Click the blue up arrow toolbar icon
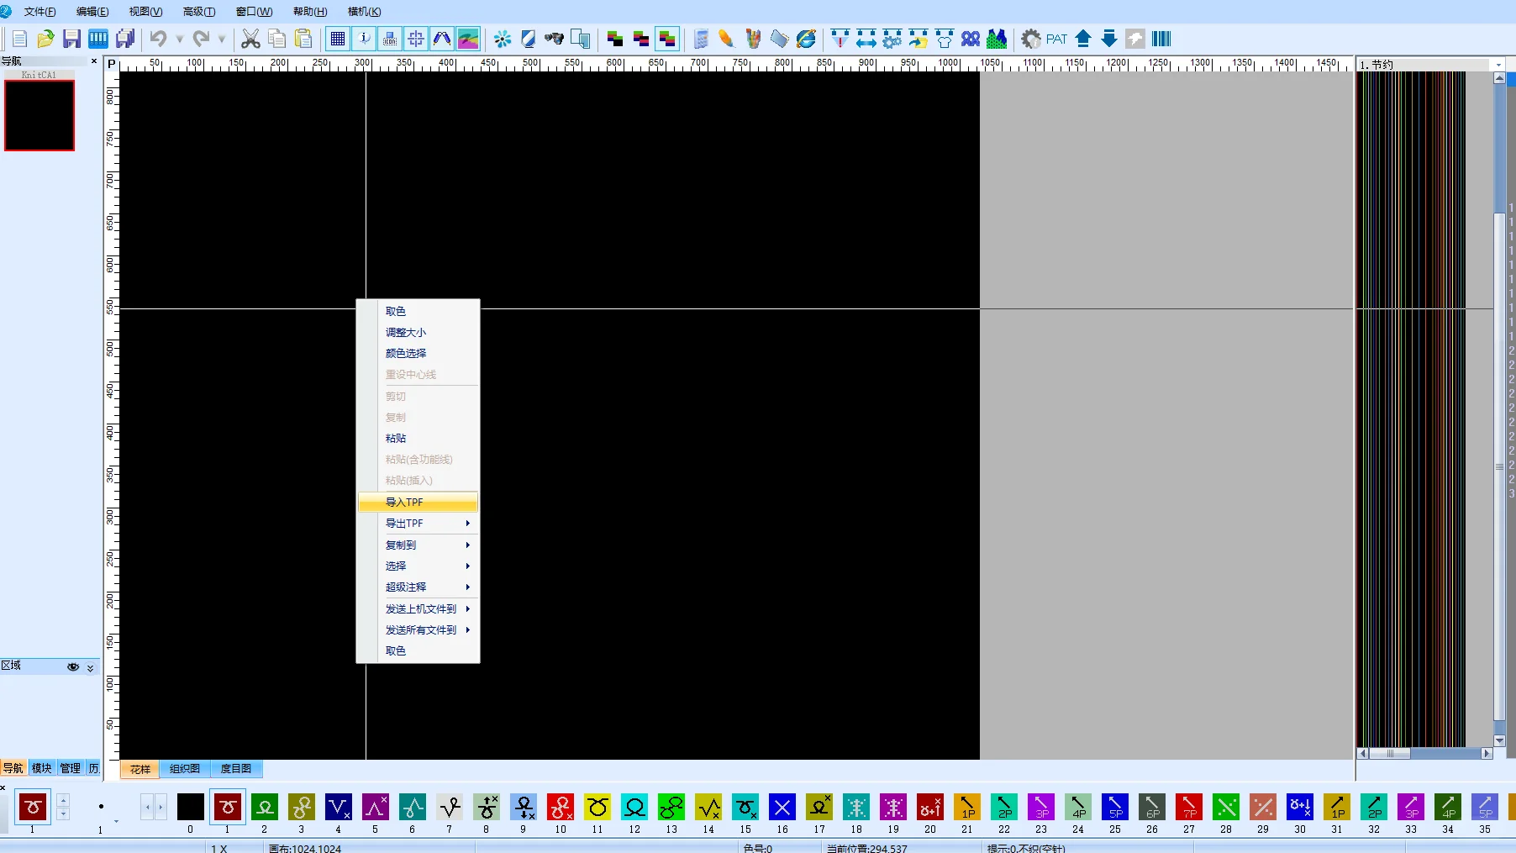The height and width of the screenshot is (853, 1516). click(1083, 39)
